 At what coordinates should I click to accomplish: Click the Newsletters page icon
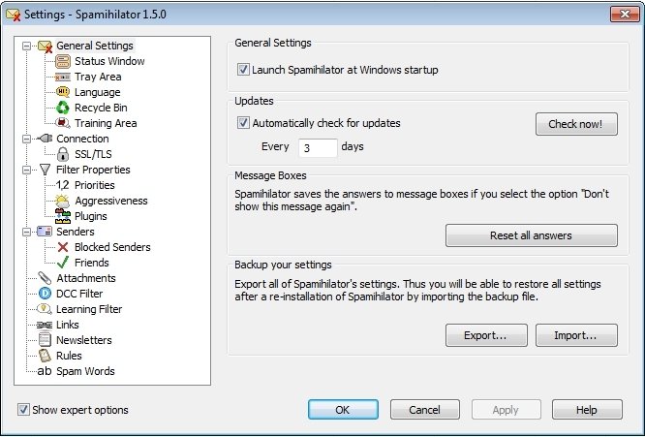coord(45,340)
